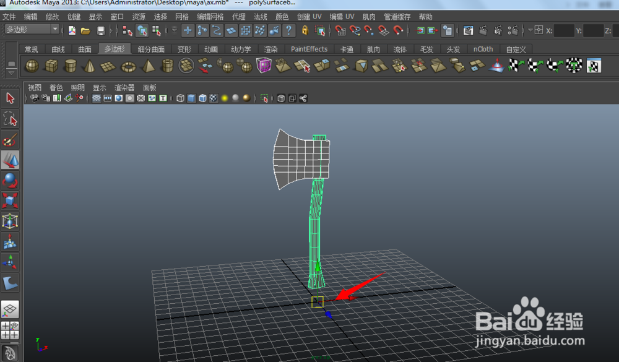Screen dimensions: 619x362
Task: Click the four view layout icon
Action: point(10,330)
